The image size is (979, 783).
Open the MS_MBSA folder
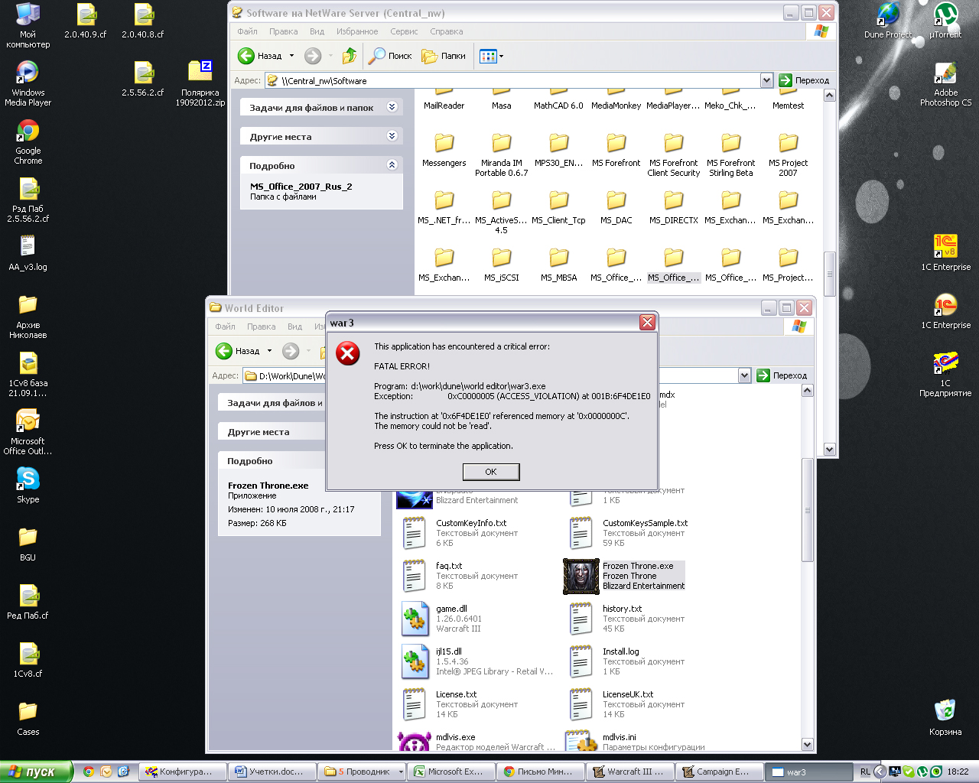point(559,265)
